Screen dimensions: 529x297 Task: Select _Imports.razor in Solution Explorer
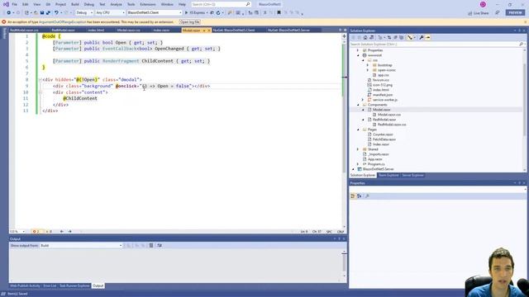point(378,154)
